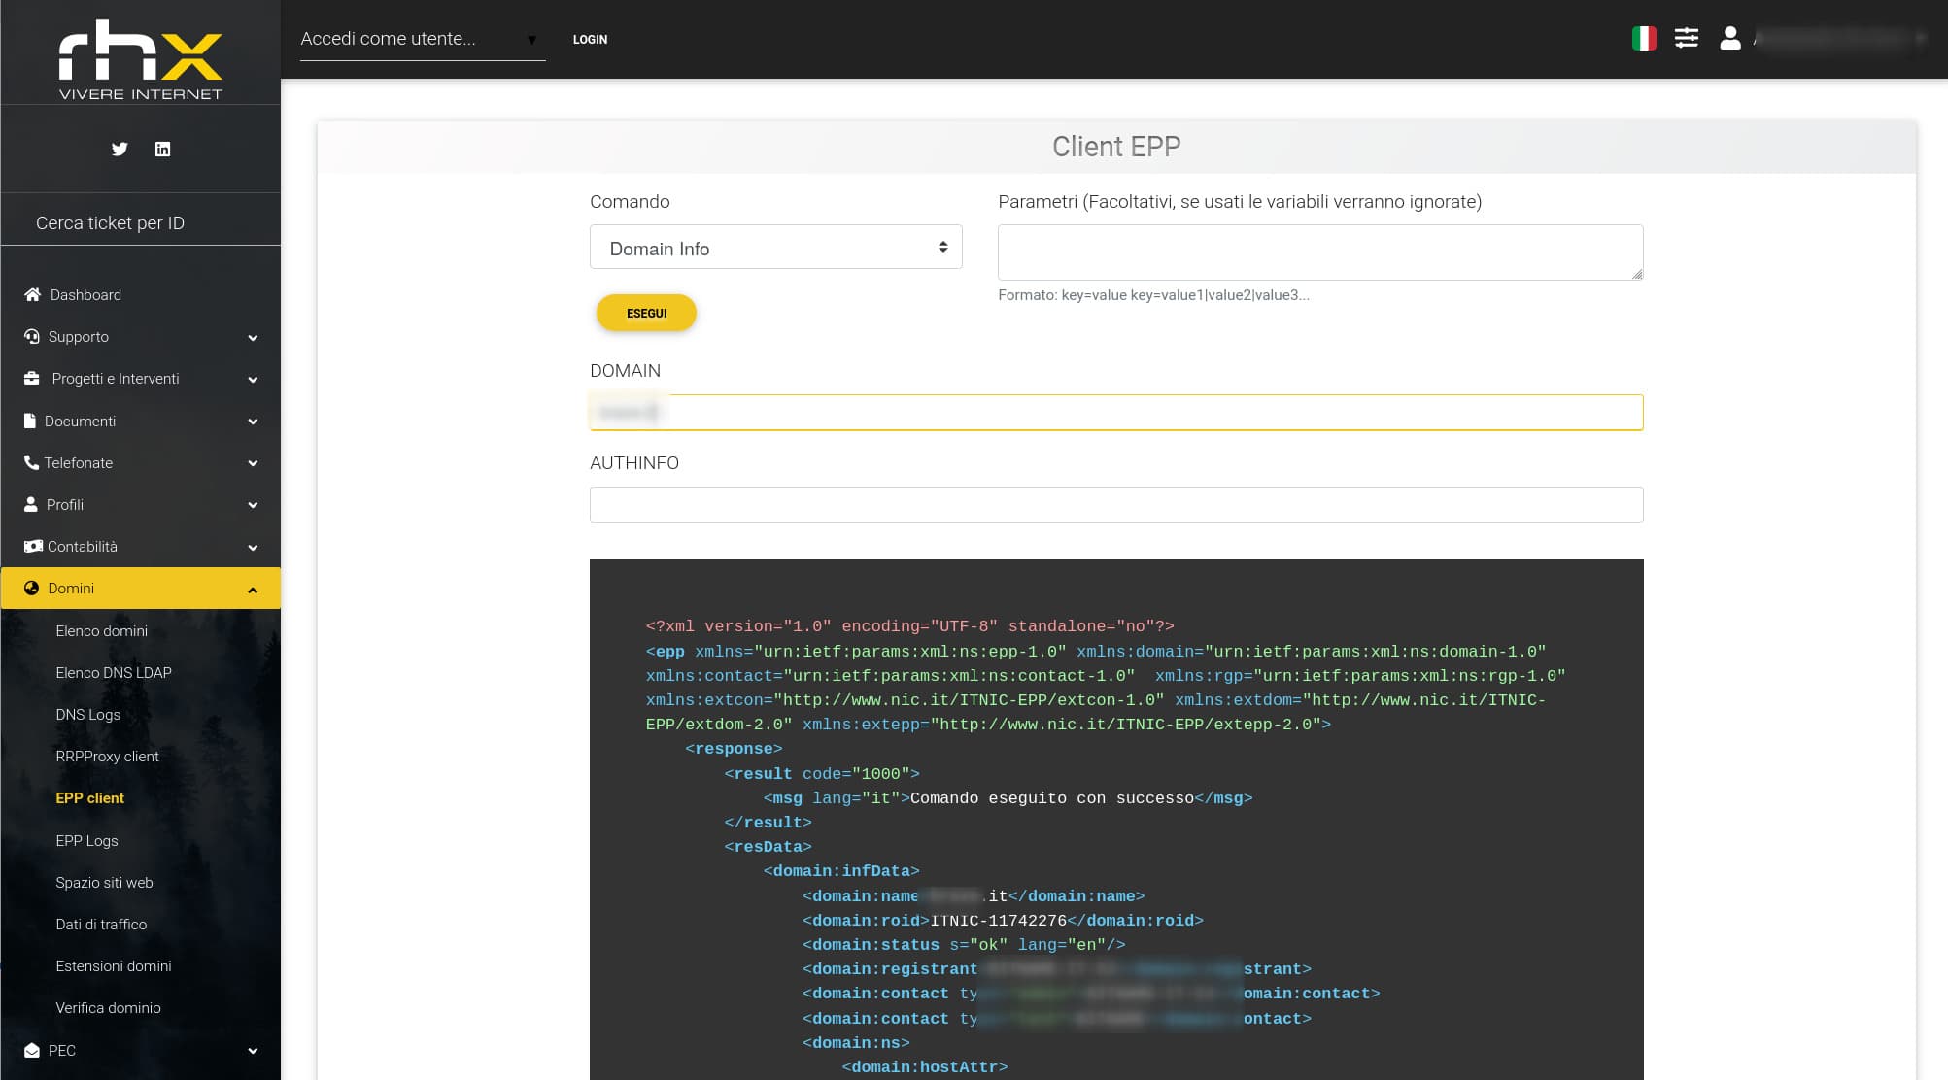The width and height of the screenshot is (1948, 1080).
Task: Open the user account icon
Action: (x=1729, y=39)
